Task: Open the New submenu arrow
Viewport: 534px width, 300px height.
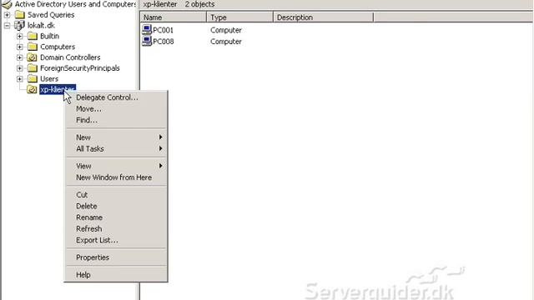Action: coord(160,137)
